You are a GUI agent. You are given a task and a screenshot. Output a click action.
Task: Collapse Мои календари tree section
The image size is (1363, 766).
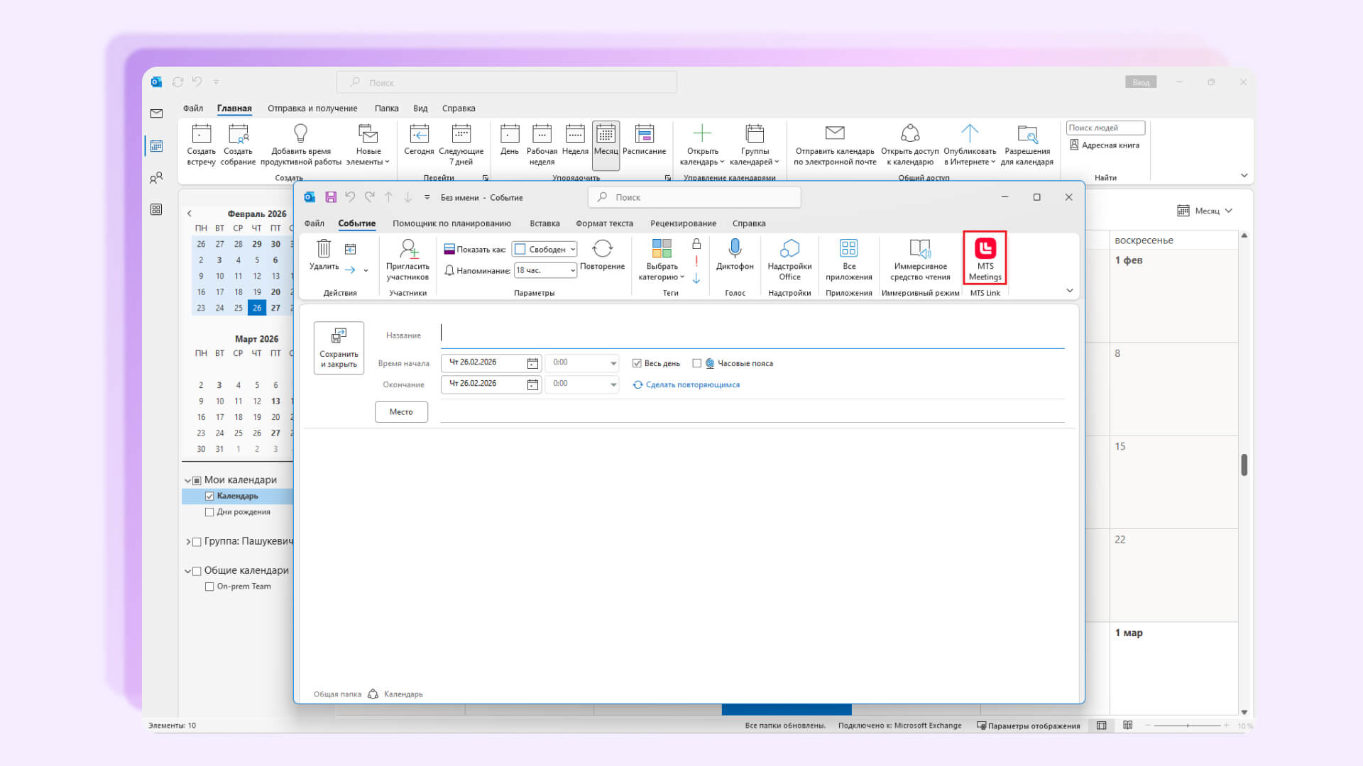tap(188, 481)
